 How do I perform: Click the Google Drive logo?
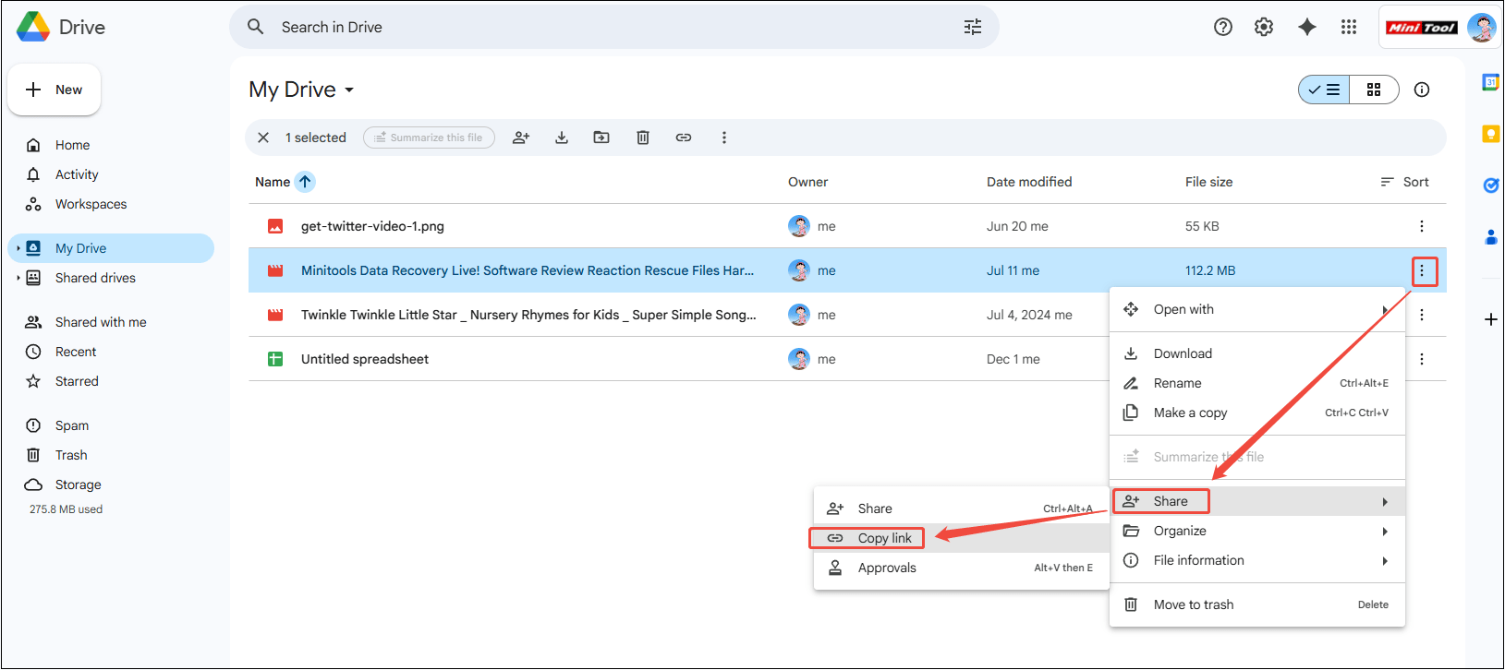(x=33, y=27)
